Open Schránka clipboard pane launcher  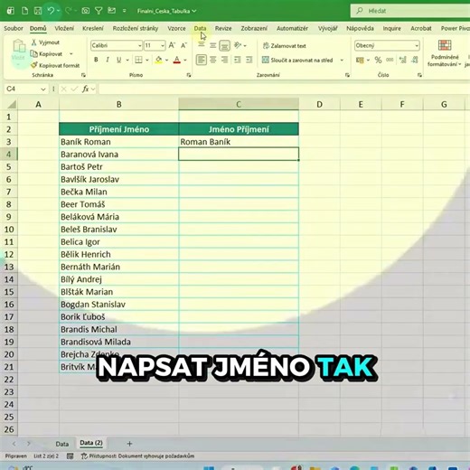point(83,75)
